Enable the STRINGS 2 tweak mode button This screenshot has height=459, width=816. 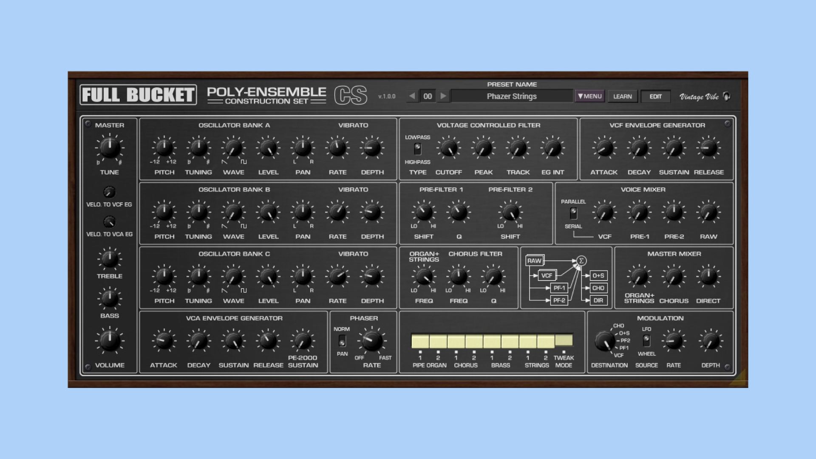click(x=546, y=340)
